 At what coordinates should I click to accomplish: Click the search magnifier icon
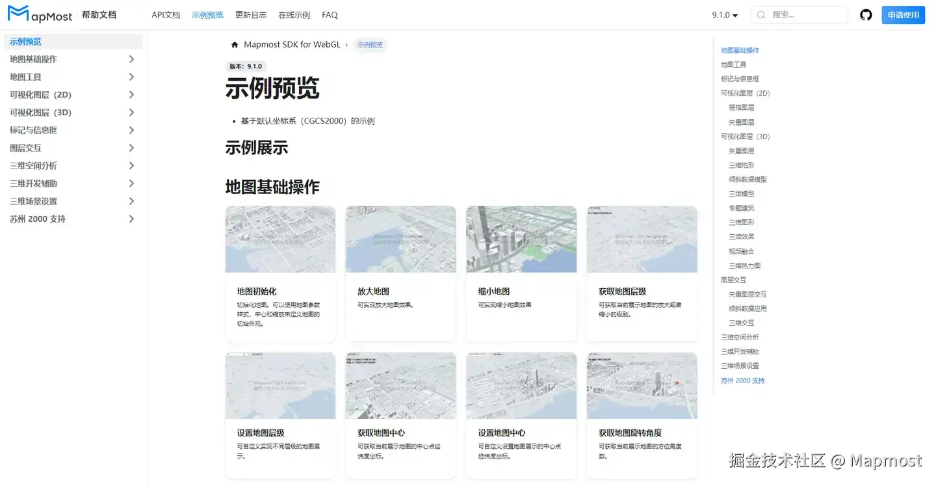pos(760,15)
